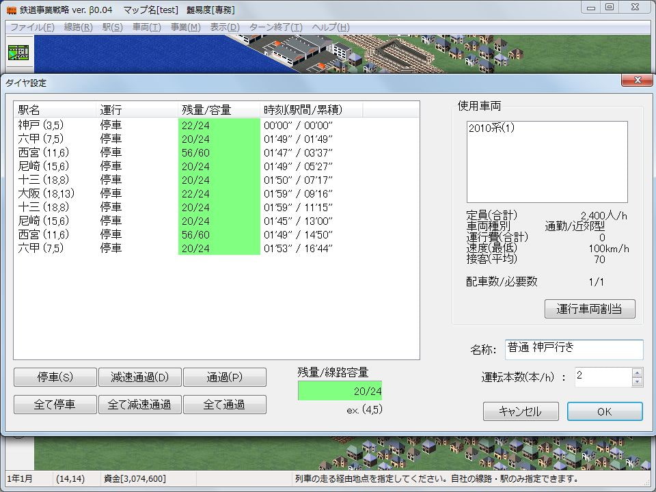The image size is (656, 492).
Task: Confirm the schedule with OK
Action: point(604,411)
